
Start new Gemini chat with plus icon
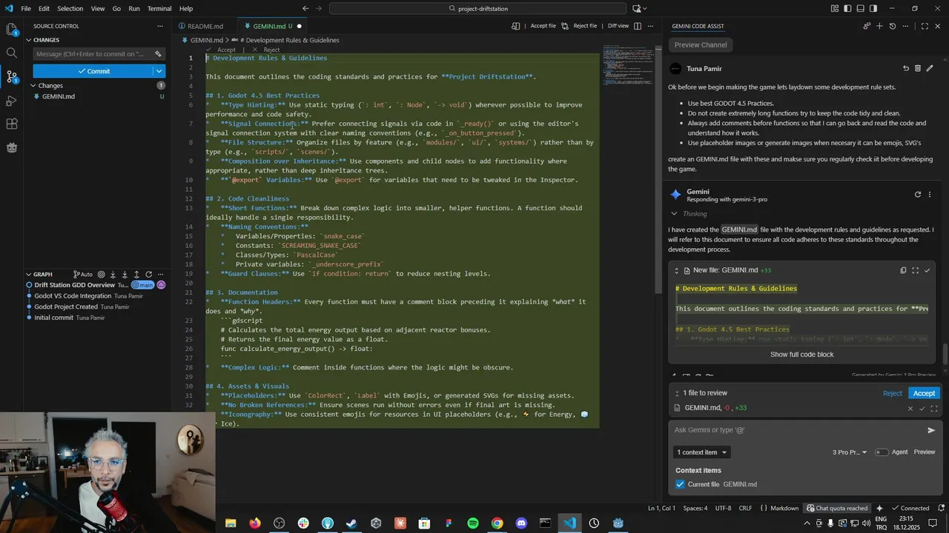879,26
